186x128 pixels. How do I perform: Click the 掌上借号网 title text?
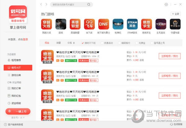pyautogui.click(x=18, y=27)
